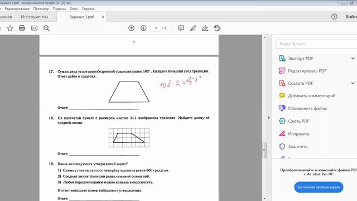This screenshot has height=201, width=357.
Task: Close the Вариант 3.pdf tab
Action: pos(103,17)
